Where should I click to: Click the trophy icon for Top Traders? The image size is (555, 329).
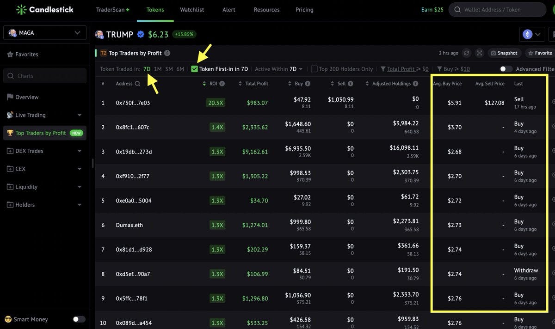point(10,133)
